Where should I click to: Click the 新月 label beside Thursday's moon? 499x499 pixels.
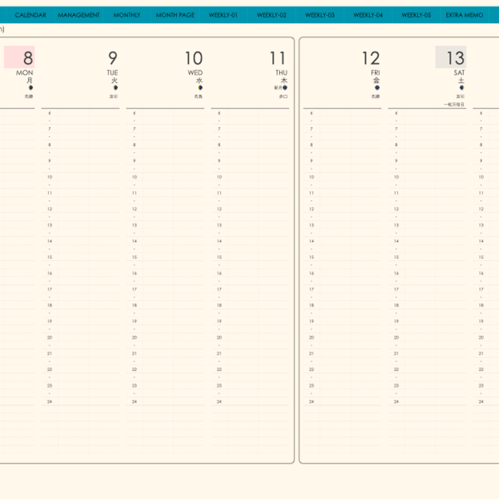tap(278, 87)
